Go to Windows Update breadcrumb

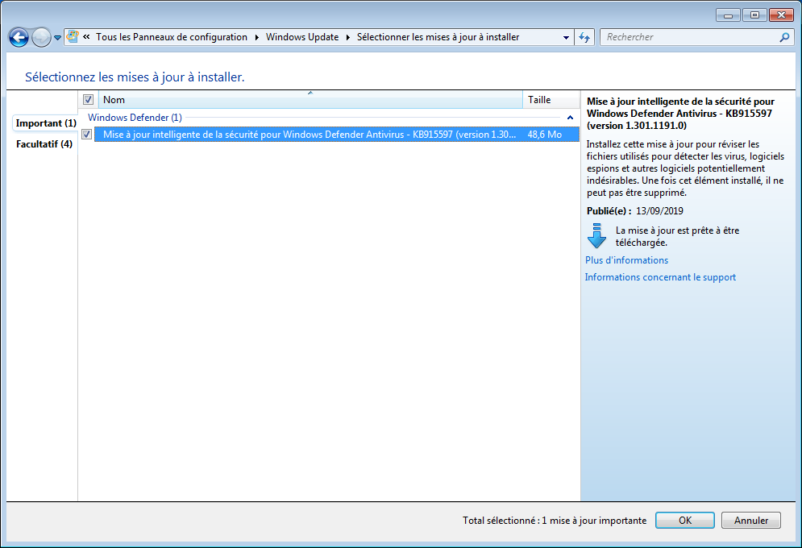pyautogui.click(x=302, y=37)
